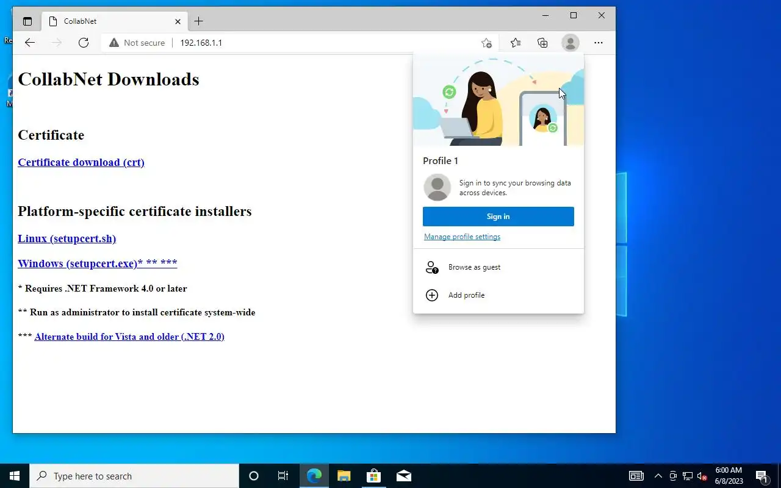
Task: Open the Favorites list icon
Action: [x=516, y=43]
